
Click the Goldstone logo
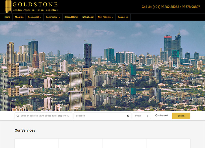coord(31,7)
